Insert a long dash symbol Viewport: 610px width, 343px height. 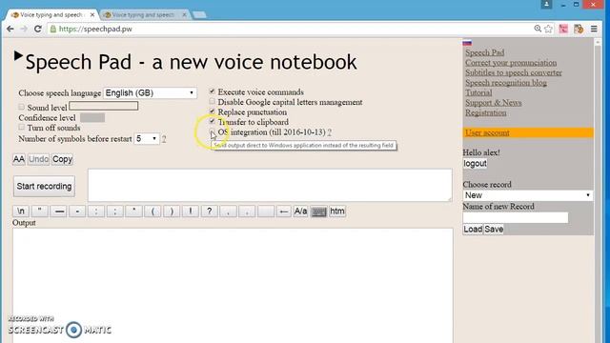59,212
